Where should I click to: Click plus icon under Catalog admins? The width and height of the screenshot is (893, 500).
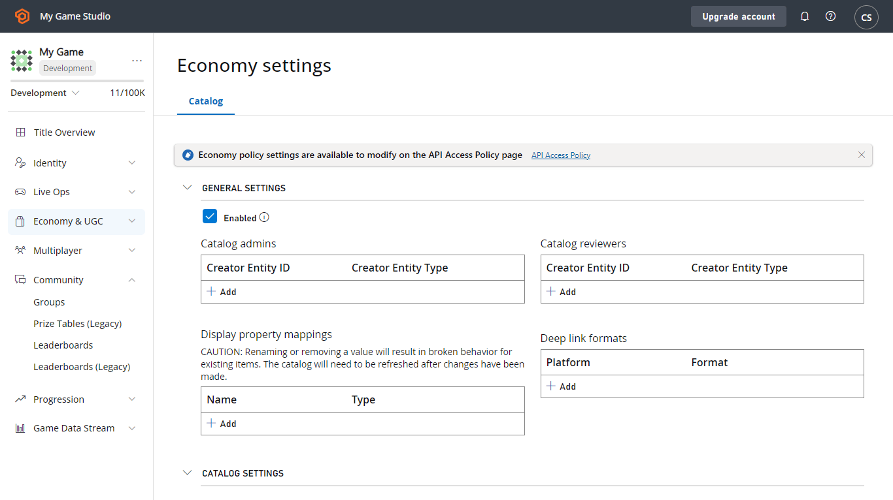211,291
